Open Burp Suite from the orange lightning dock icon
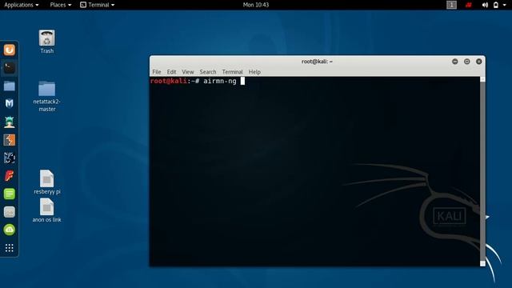Viewport: 512px width, 288px height. point(10,140)
